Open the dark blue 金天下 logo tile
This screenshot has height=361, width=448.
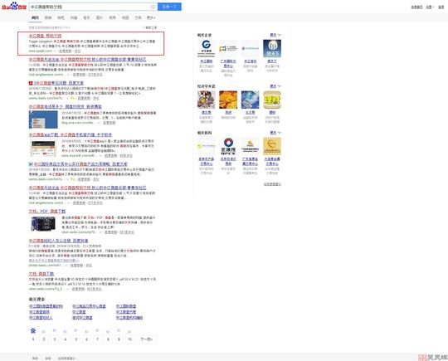point(272,48)
